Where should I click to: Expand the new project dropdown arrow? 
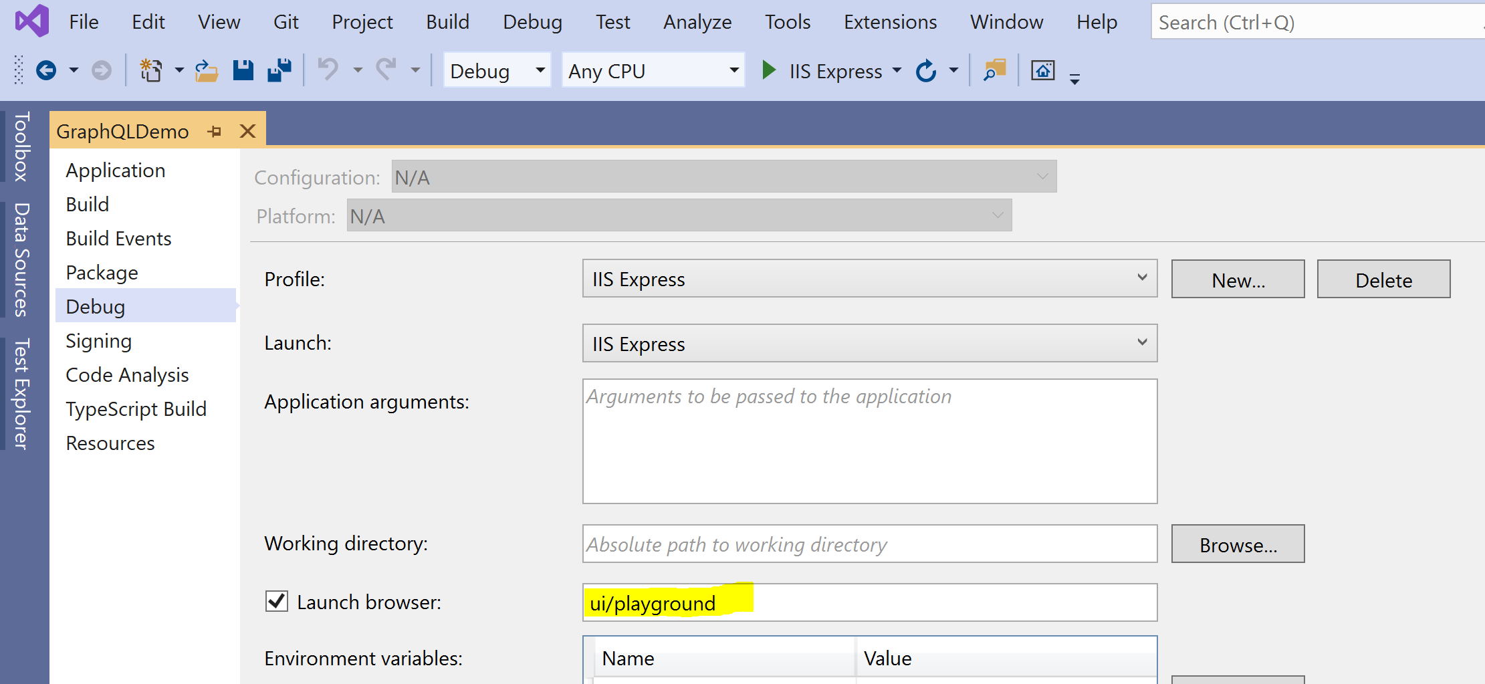[179, 70]
